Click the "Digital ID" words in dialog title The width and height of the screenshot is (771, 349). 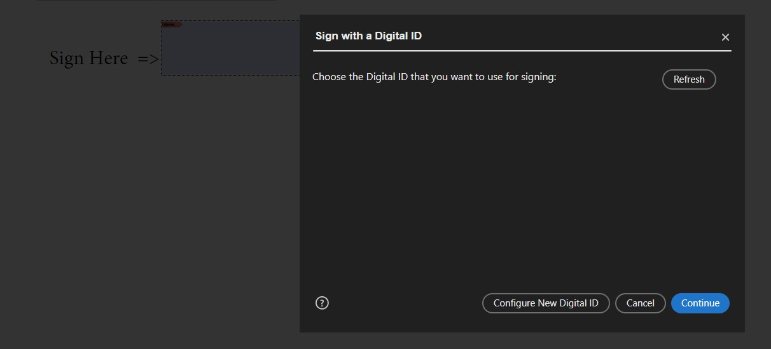click(x=398, y=36)
